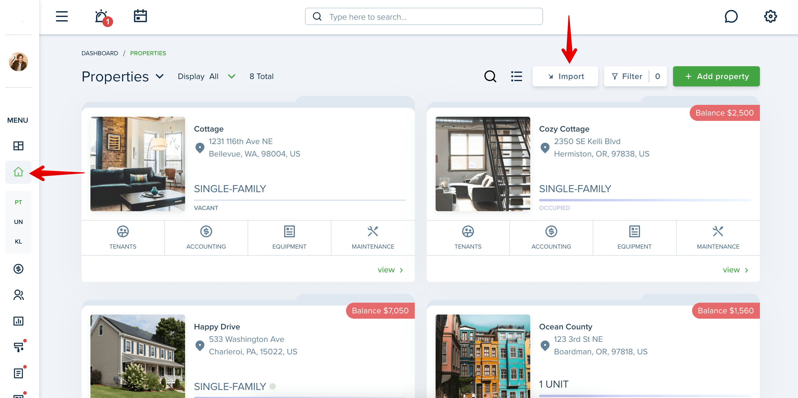Open EQUIPMENT for Cottage property
This screenshot has width=798, height=398.
tap(289, 238)
